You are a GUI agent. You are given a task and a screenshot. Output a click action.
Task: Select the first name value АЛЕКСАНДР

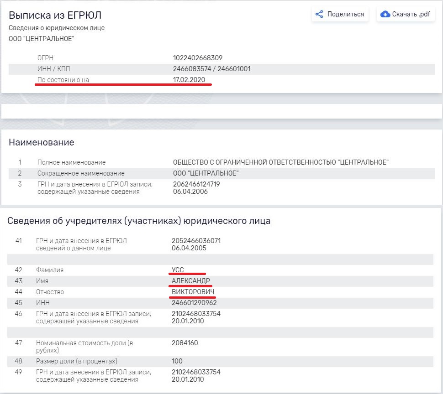click(x=191, y=281)
